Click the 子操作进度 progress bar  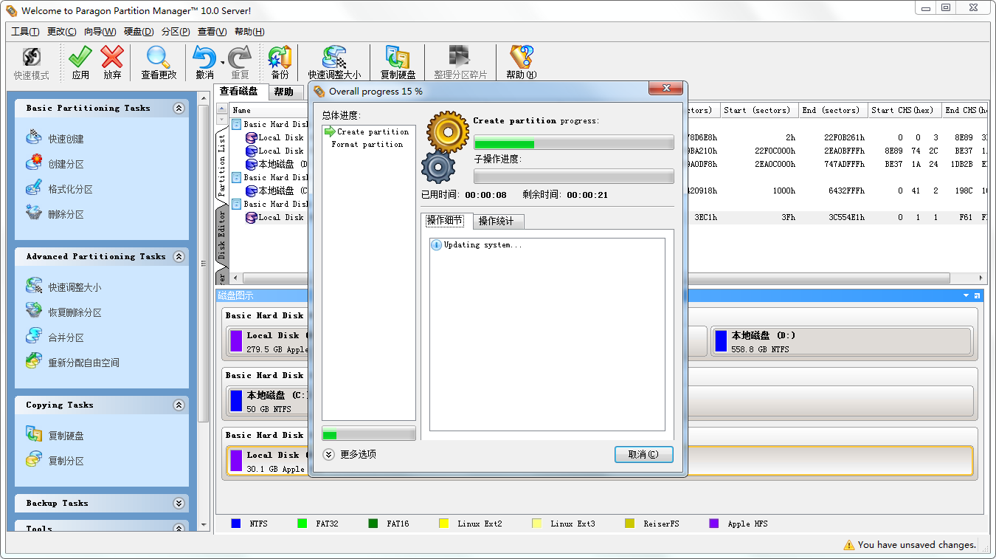[x=574, y=176]
